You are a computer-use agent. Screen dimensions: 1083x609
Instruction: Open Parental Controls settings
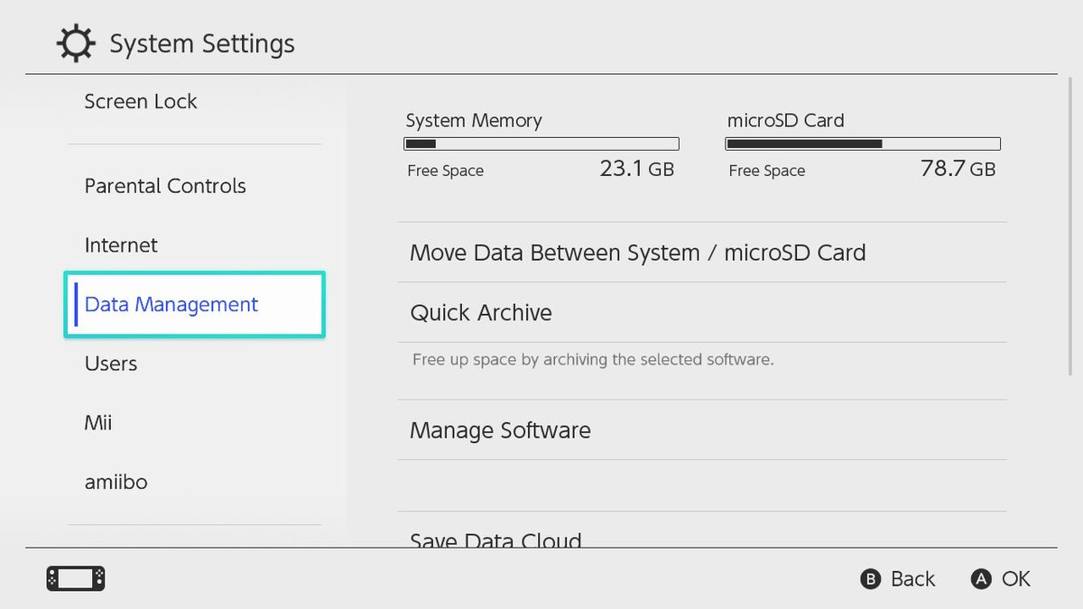[x=165, y=186]
